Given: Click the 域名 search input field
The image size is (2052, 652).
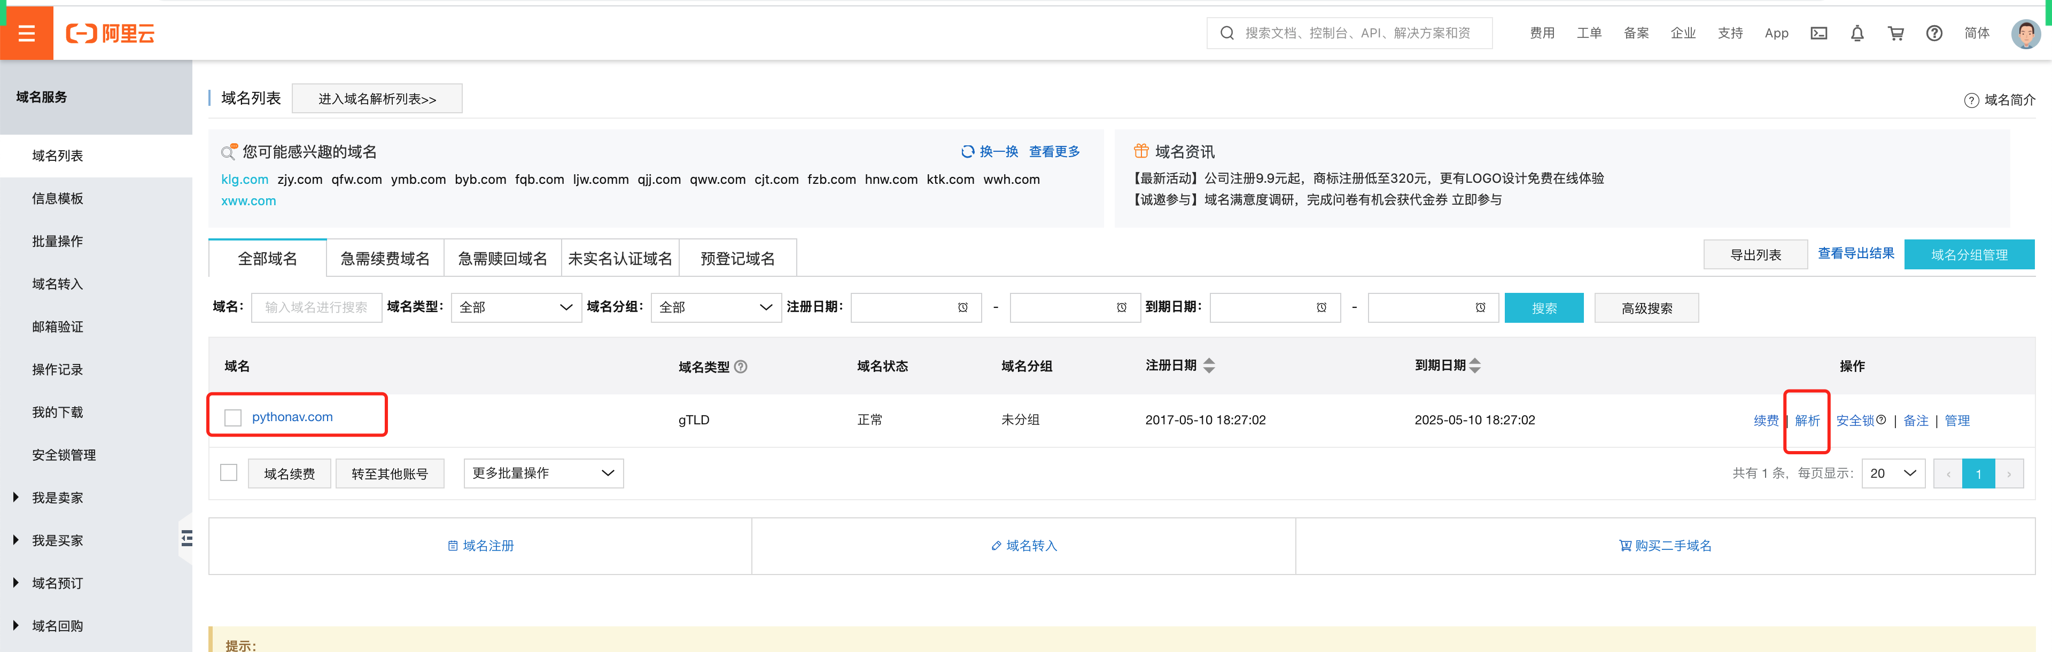Looking at the screenshot, I should click(316, 308).
